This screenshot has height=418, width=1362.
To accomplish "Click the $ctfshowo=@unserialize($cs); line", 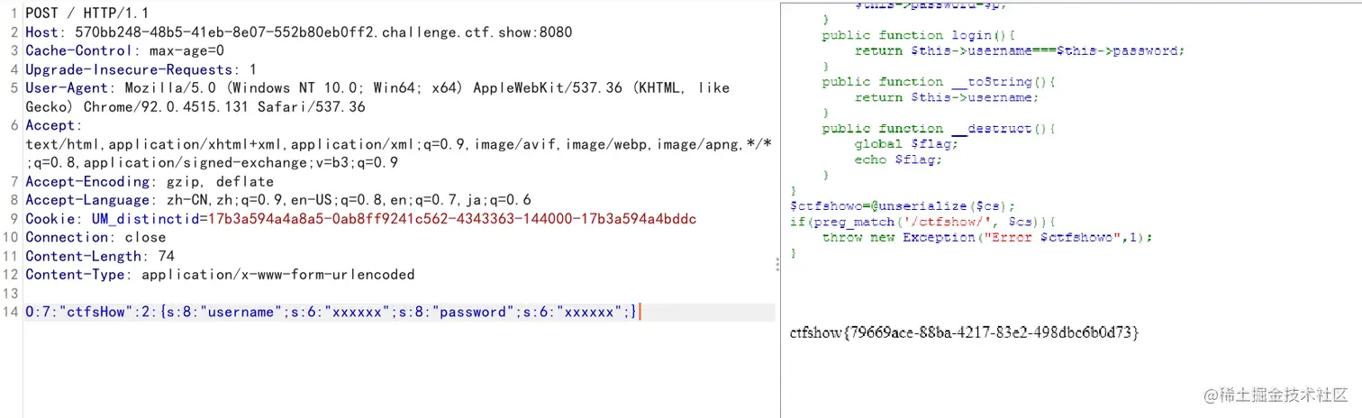I will pos(903,206).
